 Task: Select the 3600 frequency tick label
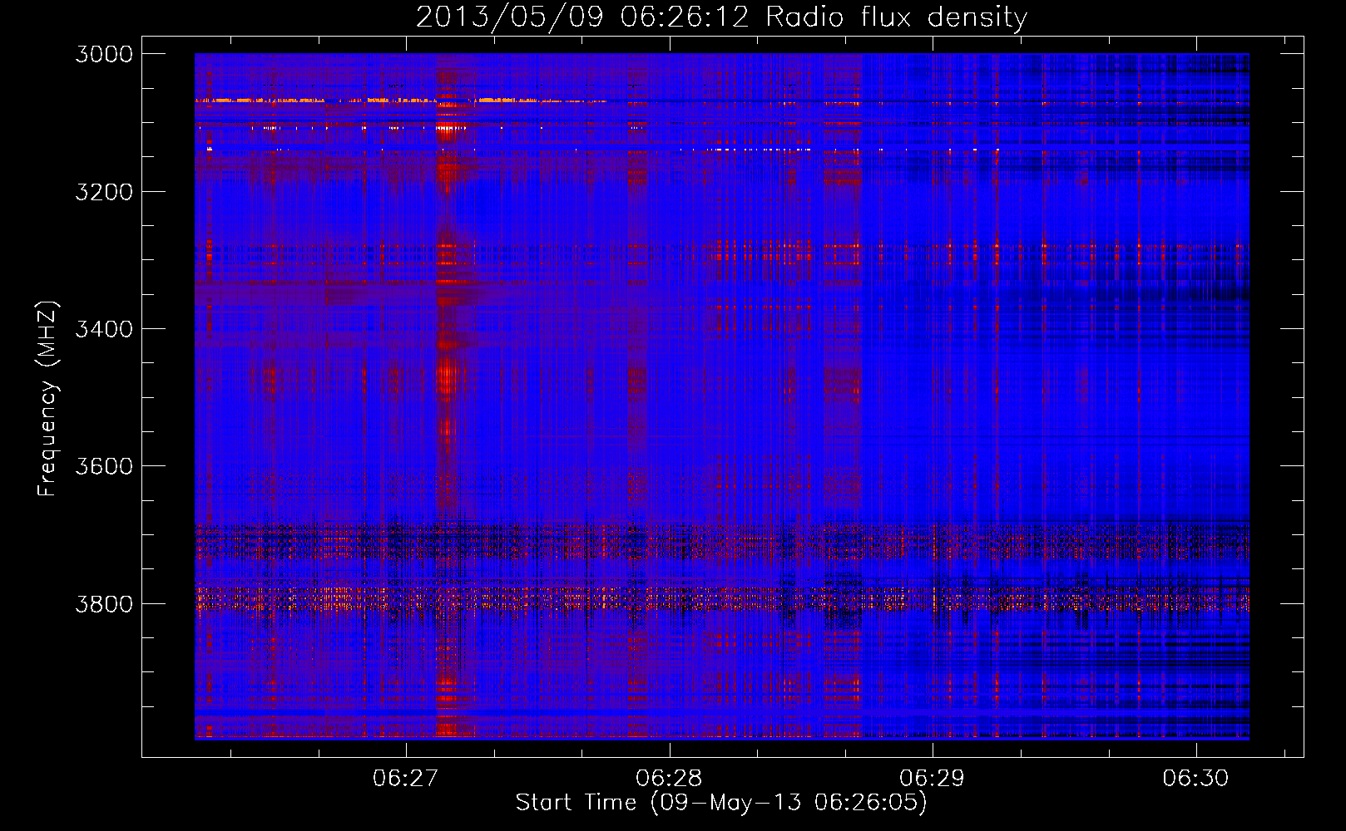point(104,466)
